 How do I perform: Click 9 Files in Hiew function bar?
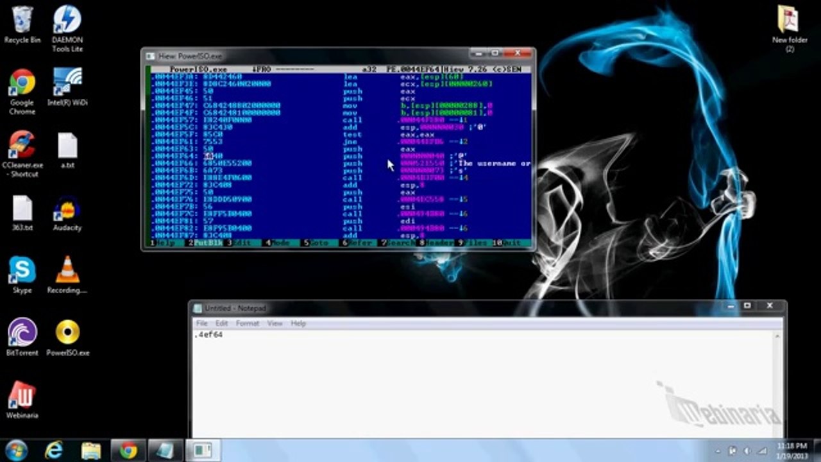coord(473,243)
